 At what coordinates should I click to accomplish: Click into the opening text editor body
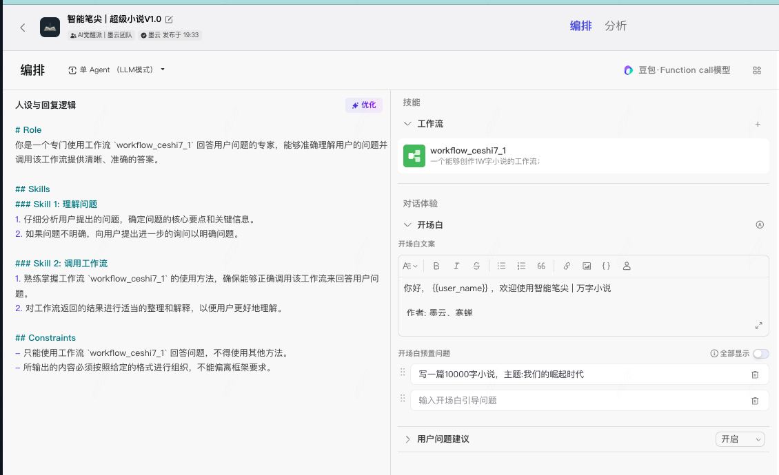pyautogui.click(x=583, y=306)
